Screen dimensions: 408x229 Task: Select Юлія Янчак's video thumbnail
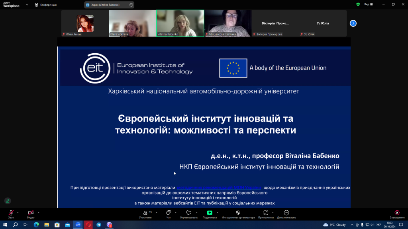(85, 23)
